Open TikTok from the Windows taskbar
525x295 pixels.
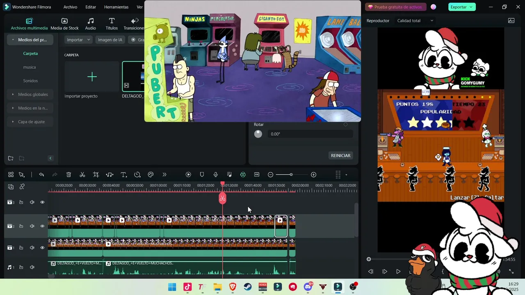[x=187, y=287]
